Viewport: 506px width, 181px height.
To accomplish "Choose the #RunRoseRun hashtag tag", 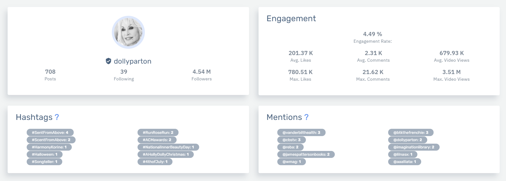I will tap(158, 133).
